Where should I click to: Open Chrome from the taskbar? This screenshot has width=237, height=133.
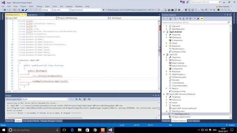pos(95,130)
